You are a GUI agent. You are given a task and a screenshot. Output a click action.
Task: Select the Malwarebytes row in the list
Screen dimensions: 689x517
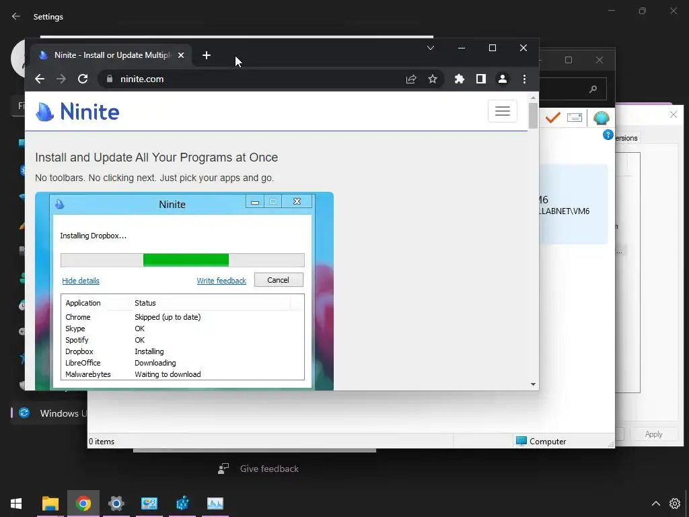pos(182,374)
